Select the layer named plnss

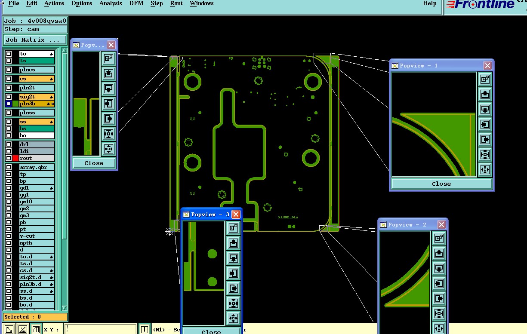pos(37,113)
